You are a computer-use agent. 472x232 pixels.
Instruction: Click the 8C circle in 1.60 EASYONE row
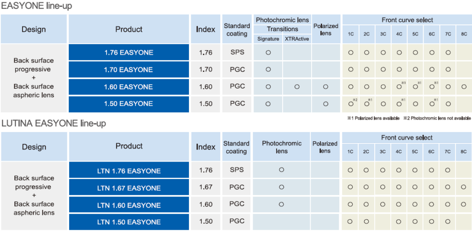click(x=464, y=87)
